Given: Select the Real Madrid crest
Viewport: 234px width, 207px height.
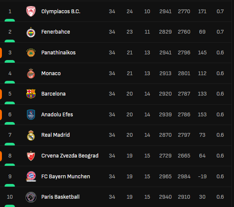Looking at the screenshot, I should click(31, 135).
